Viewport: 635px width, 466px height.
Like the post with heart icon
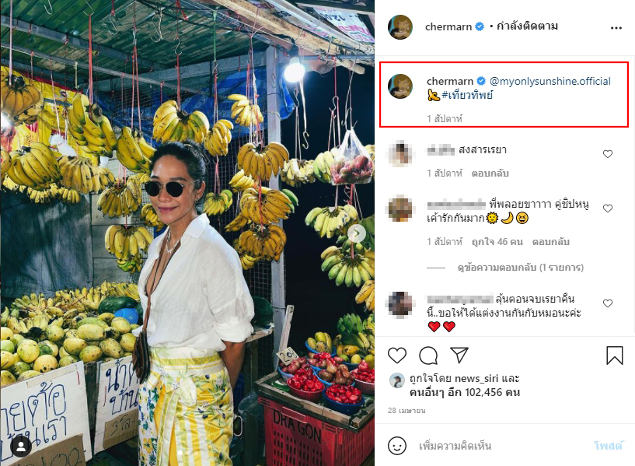coord(397,356)
